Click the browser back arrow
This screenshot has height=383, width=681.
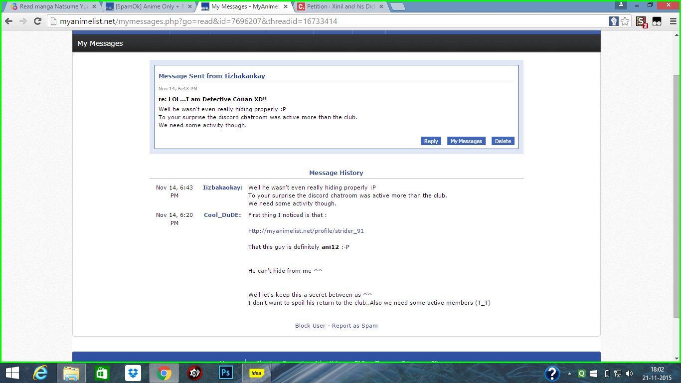click(9, 21)
